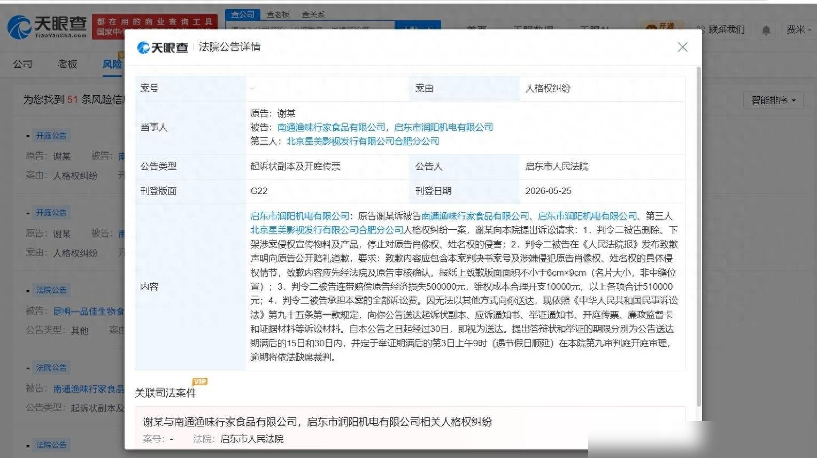Close the 法院公告详情 dialog
817x458 pixels.
coord(683,47)
